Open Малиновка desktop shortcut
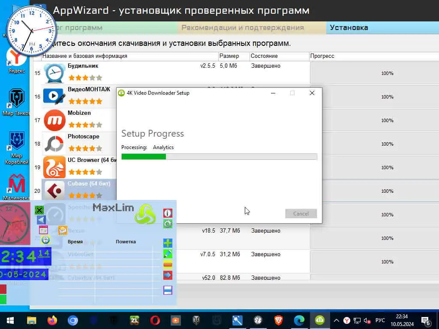Viewport: 439px width, 329px height. [x=17, y=187]
